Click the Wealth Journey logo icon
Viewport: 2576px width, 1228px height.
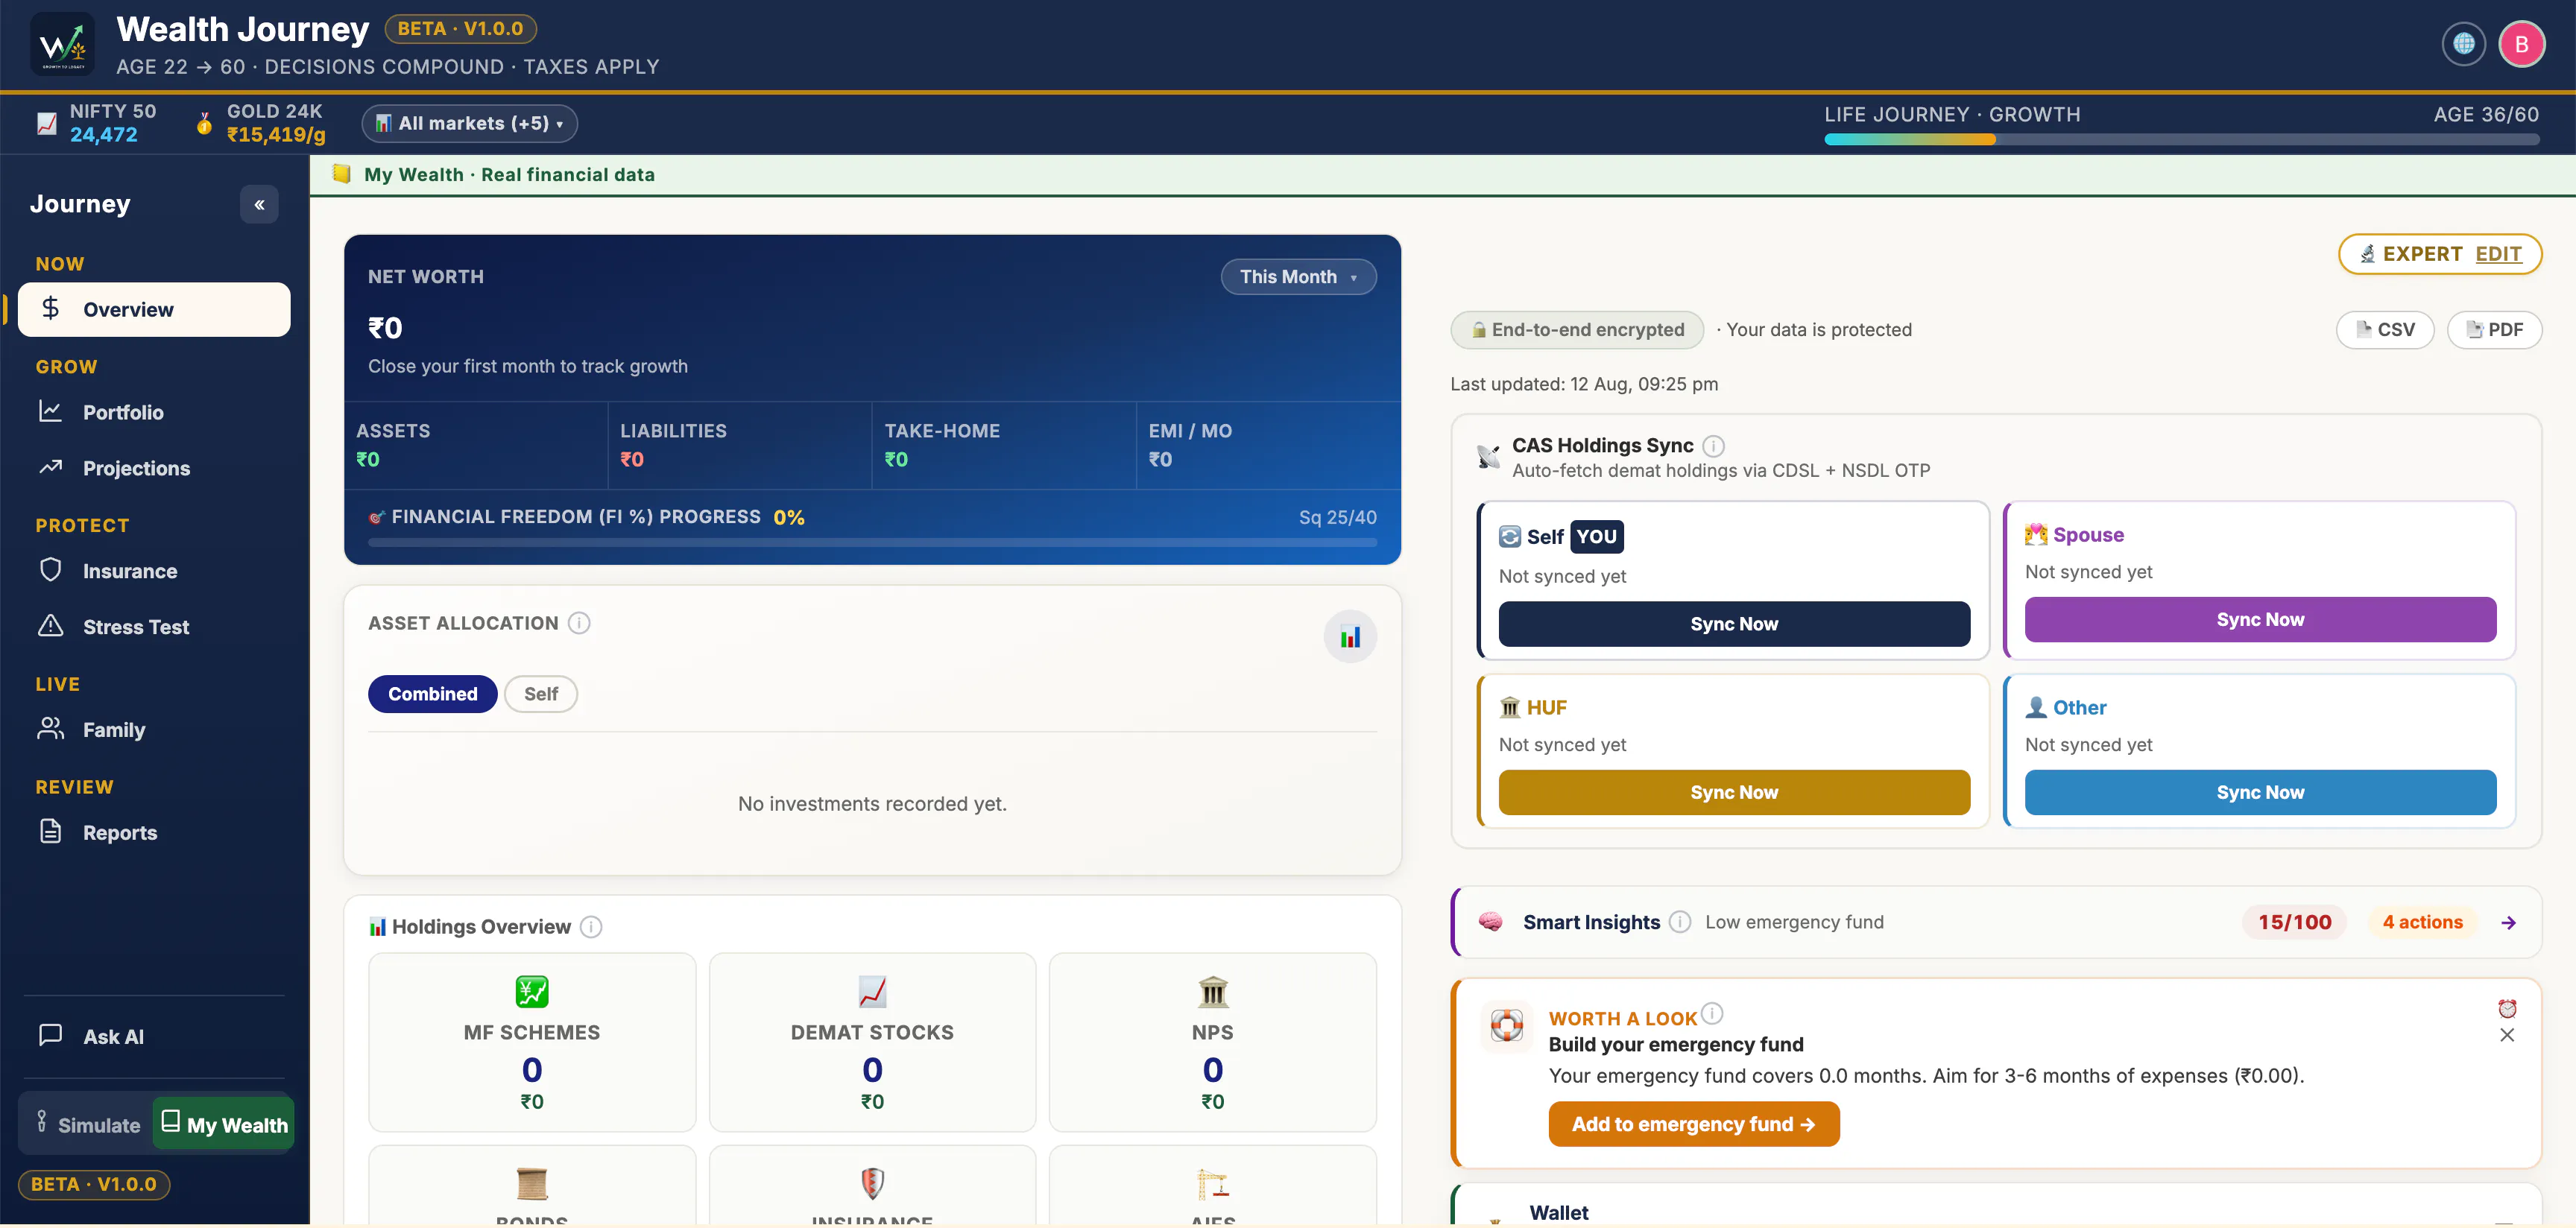pyautogui.click(x=63, y=44)
